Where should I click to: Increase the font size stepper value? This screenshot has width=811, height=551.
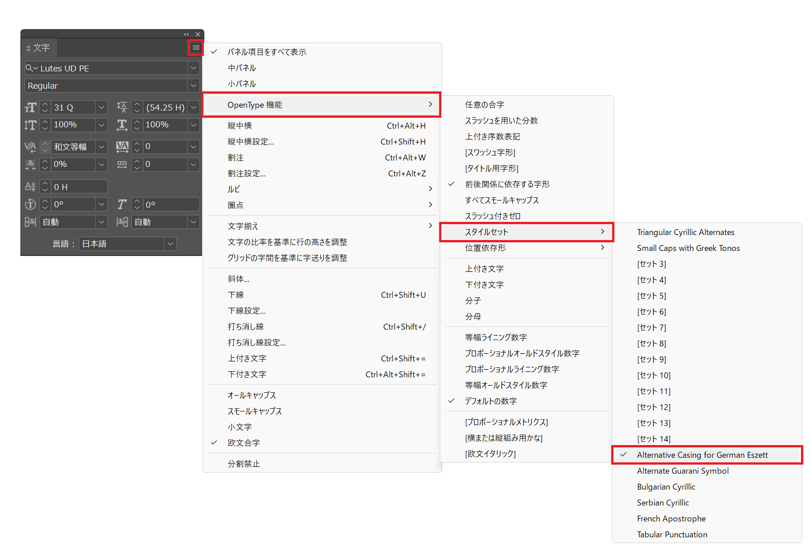point(45,105)
